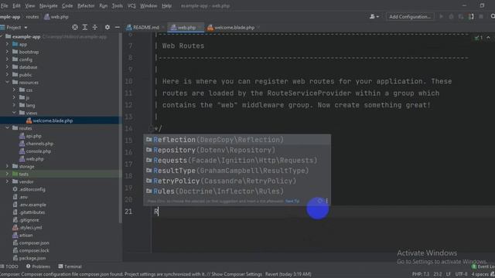The image size is (495, 278).
Task: Click the routes breadcrumb in navigation bar
Action: [32, 17]
